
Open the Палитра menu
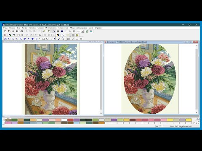[x=32, y=28]
